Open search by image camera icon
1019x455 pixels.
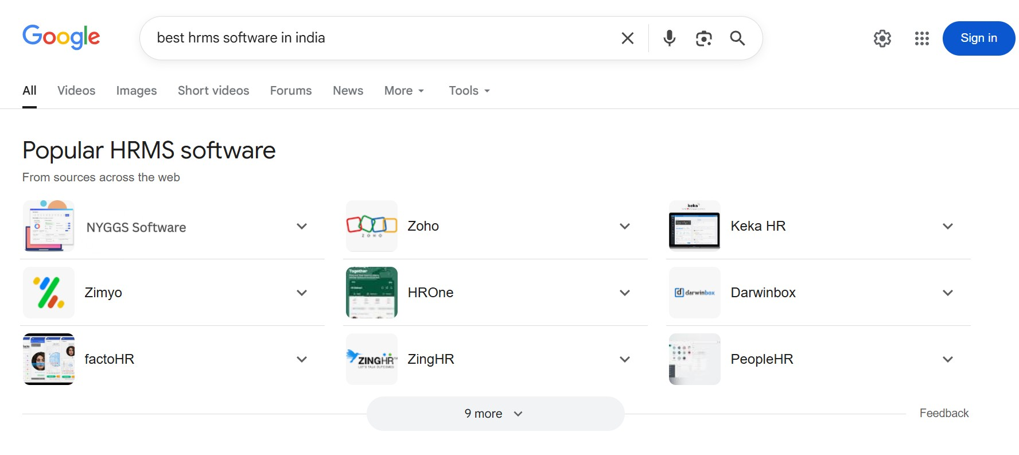tap(703, 38)
